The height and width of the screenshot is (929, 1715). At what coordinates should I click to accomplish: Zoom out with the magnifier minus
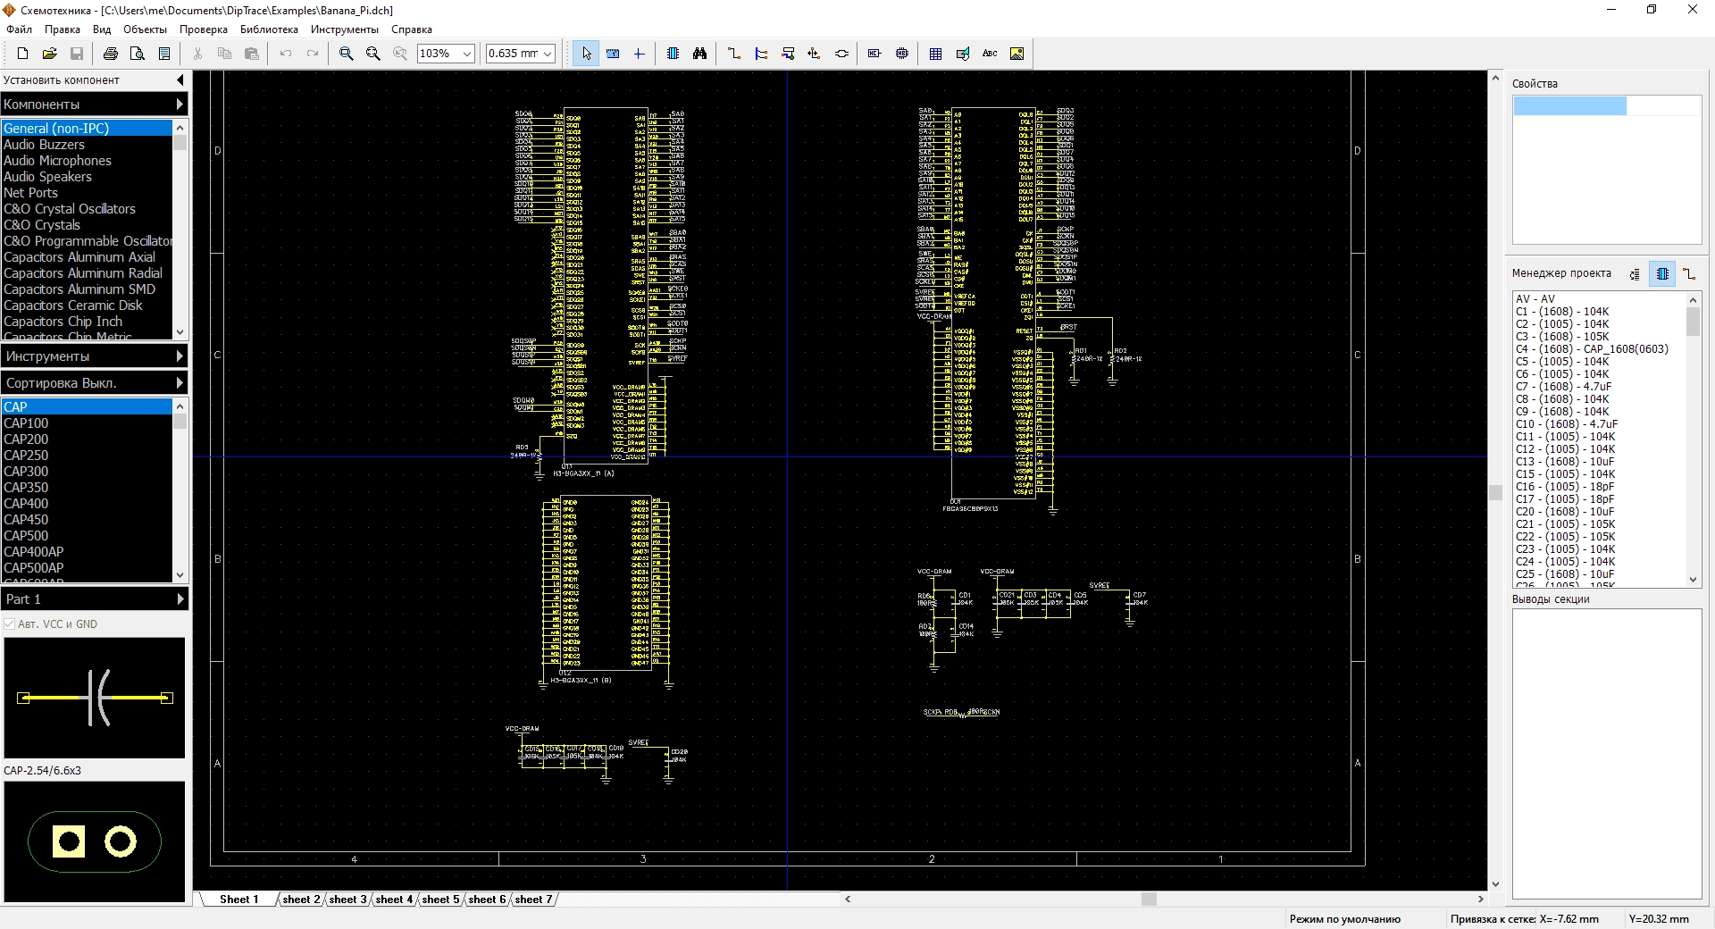(373, 54)
